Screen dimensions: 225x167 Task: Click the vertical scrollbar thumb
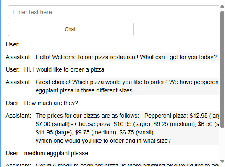222,69
